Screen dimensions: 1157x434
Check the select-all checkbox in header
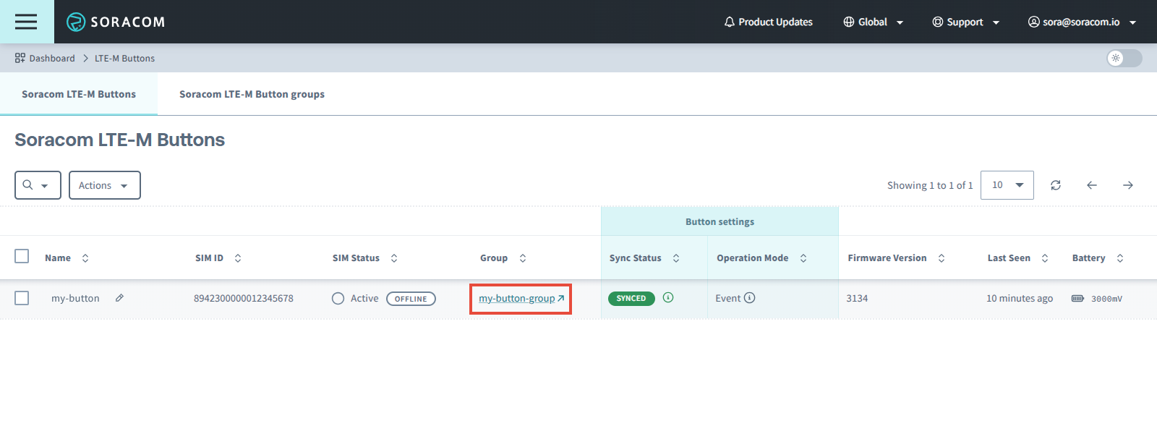point(22,257)
